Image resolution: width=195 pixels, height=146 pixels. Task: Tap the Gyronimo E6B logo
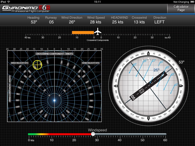26,9
